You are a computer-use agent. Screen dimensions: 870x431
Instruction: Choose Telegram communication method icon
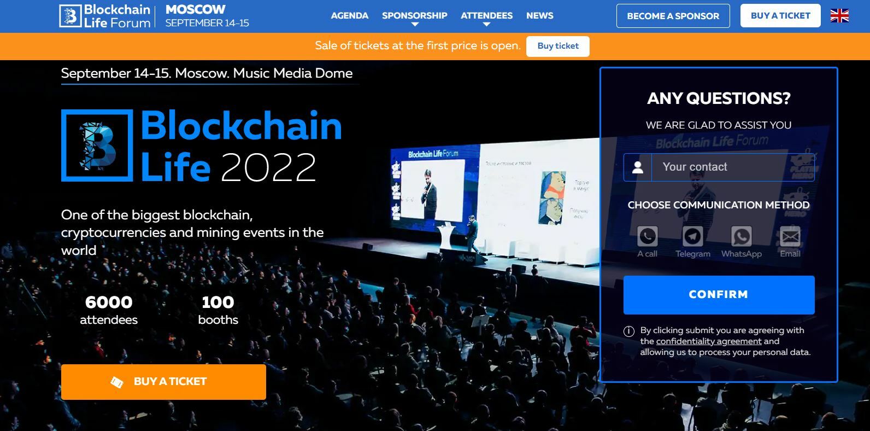click(x=692, y=236)
